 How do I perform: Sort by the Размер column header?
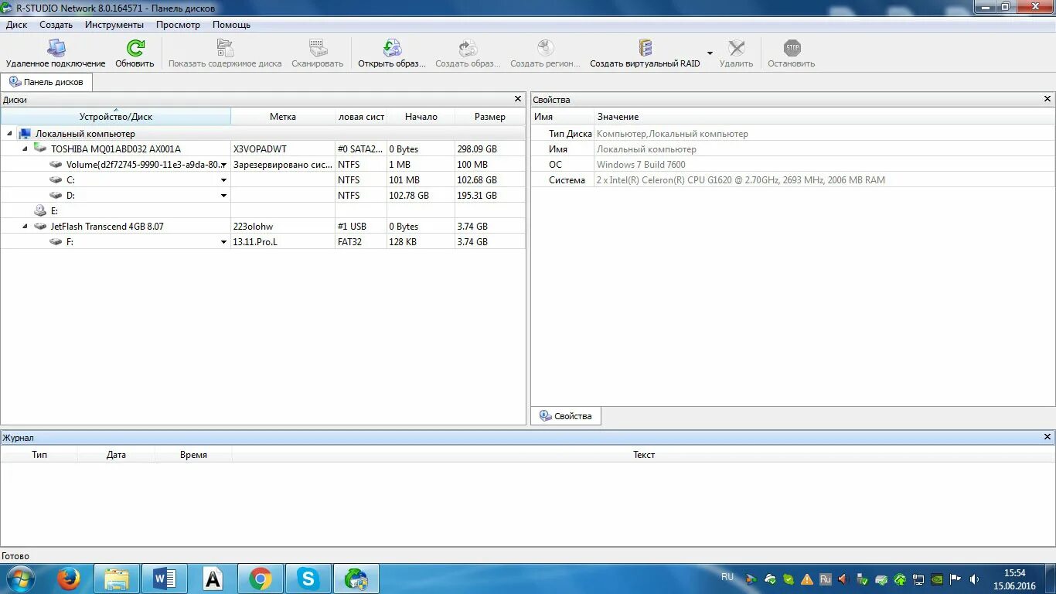[489, 117]
